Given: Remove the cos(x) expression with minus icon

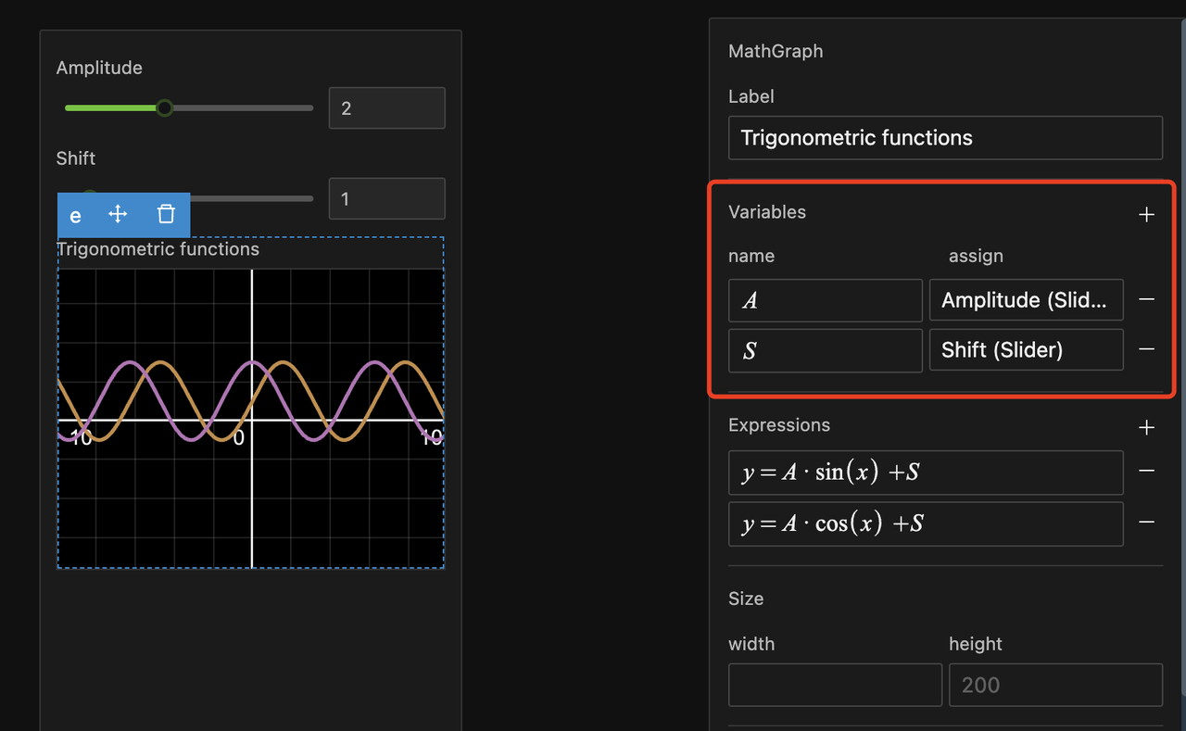Looking at the screenshot, I should (x=1146, y=523).
